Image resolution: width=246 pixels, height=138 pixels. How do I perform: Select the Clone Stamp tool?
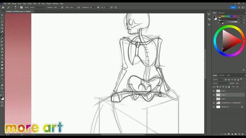(2, 48)
